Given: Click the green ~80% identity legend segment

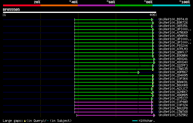Looking at the screenshot, I should pyautogui.click(x=134, y=5).
